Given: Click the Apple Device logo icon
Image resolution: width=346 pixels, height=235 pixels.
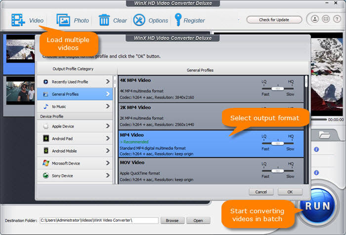Looking at the screenshot, I should point(45,126).
